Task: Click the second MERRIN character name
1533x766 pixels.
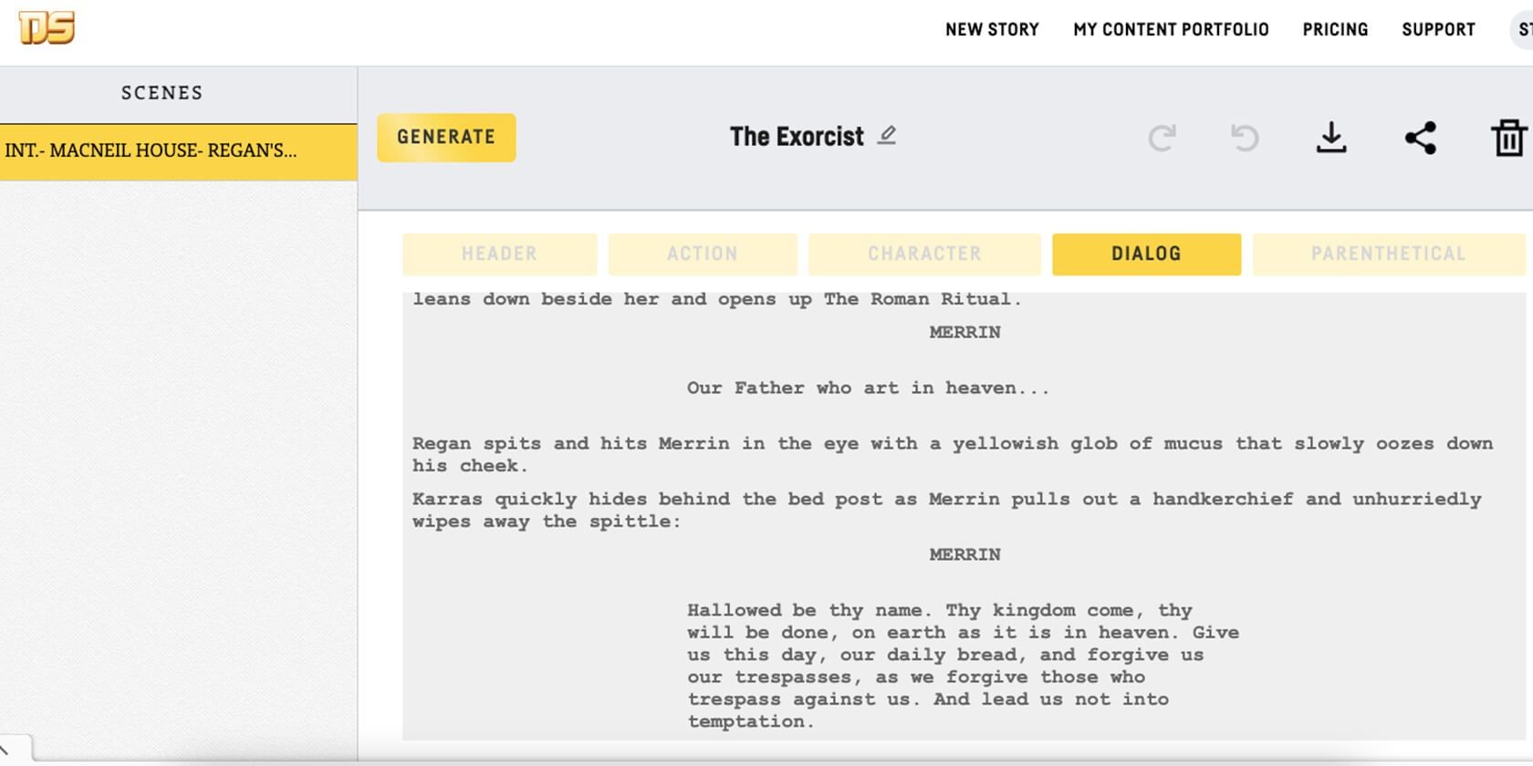Action: 965,554
